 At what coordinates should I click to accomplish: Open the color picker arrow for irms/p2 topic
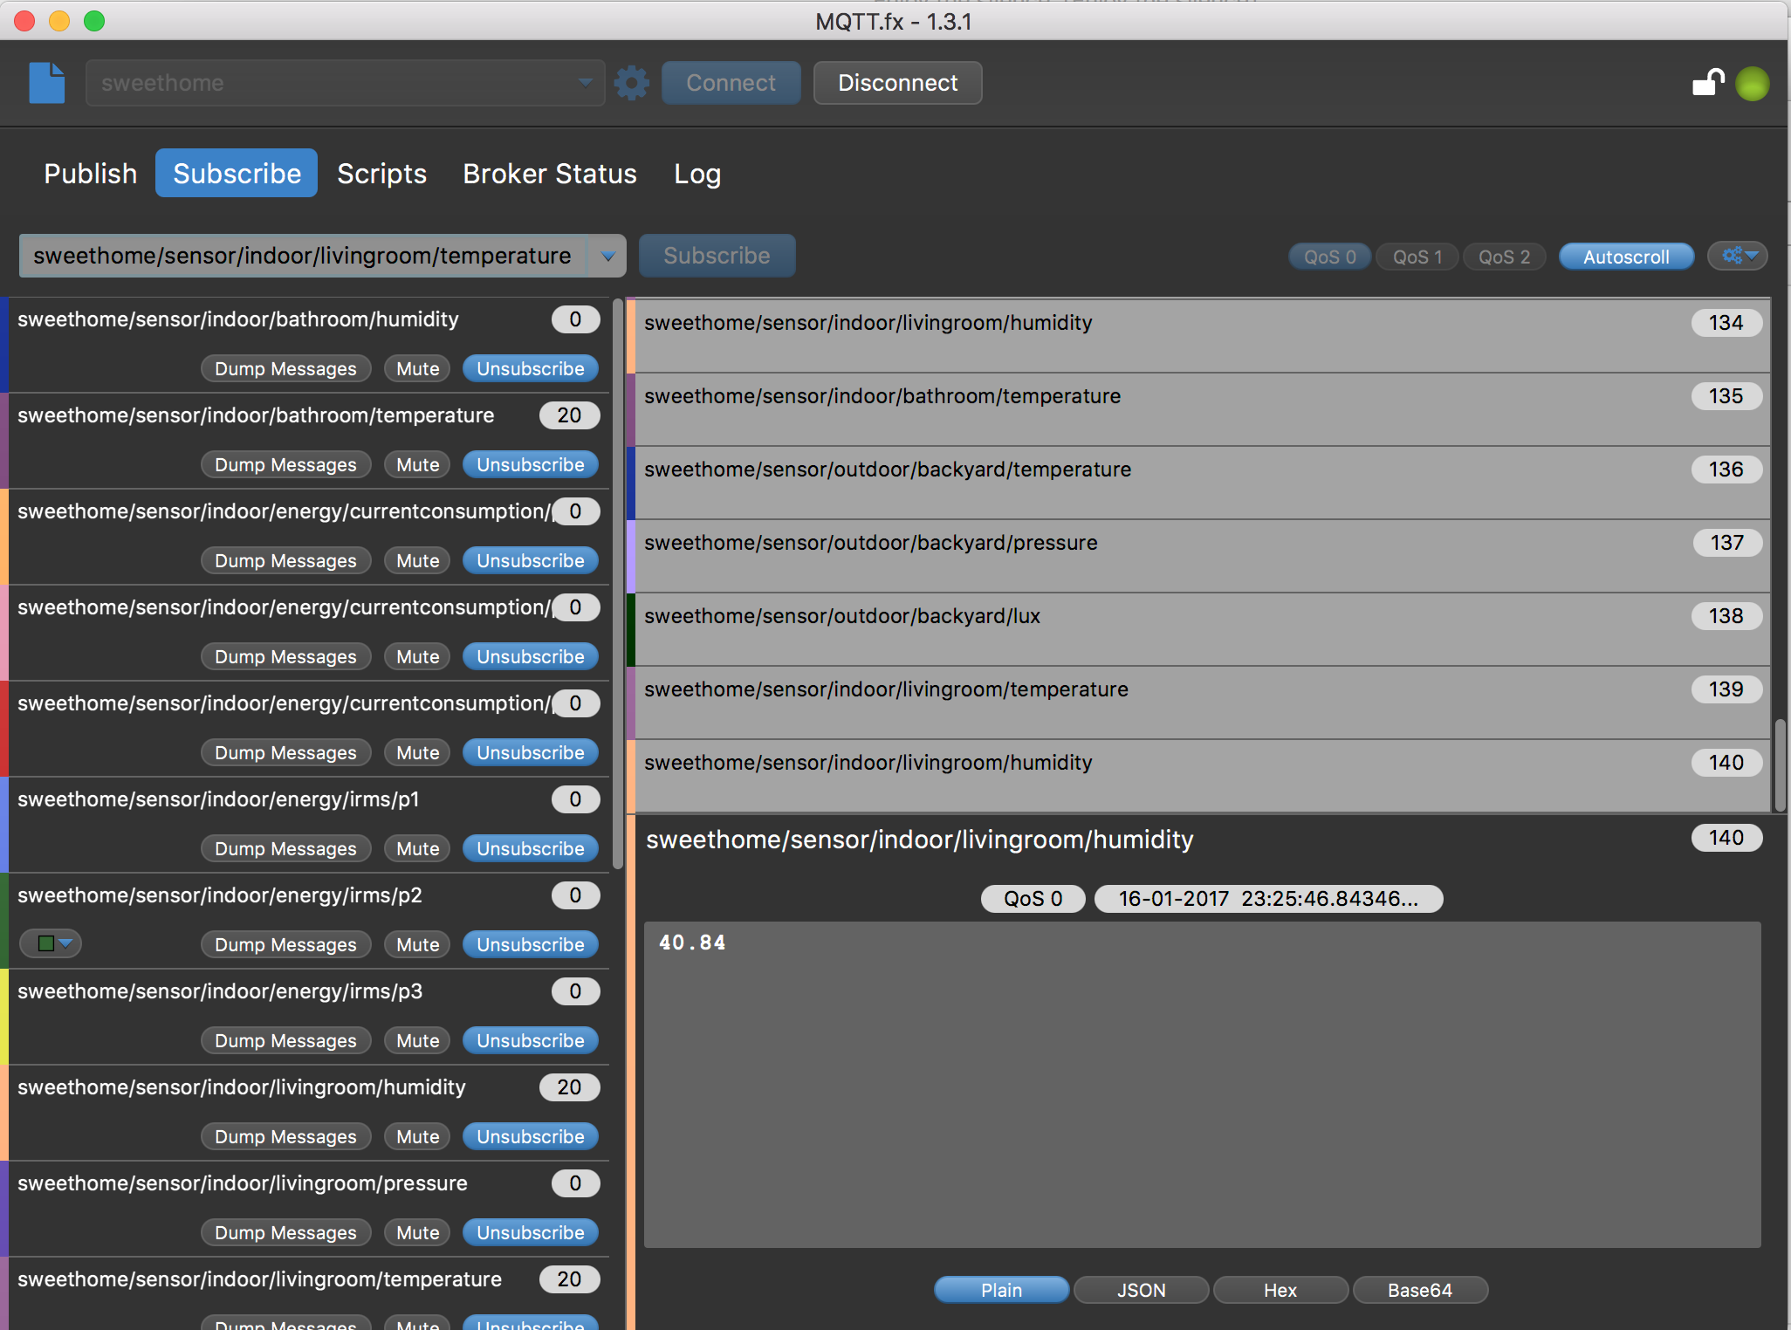click(x=65, y=943)
